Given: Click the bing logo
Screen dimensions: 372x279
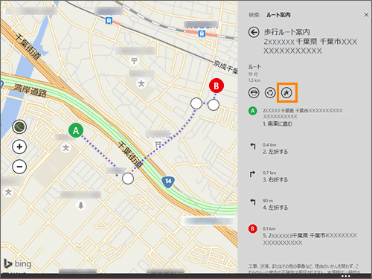Looking at the screenshot, I should click(x=18, y=263).
